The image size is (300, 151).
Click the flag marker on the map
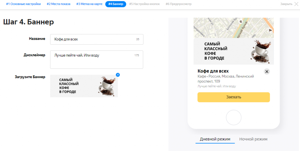[x=270, y=30]
